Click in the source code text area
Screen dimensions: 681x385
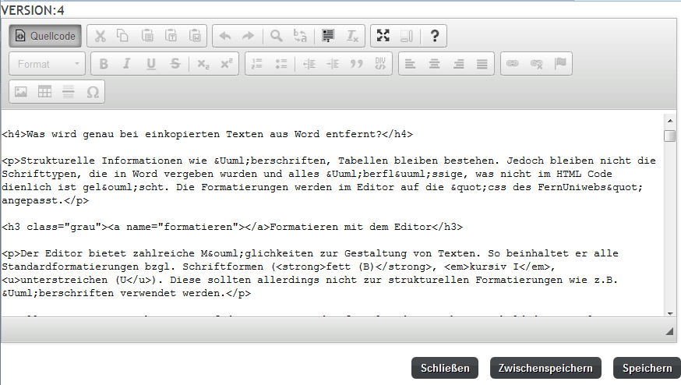coord(332,214)
